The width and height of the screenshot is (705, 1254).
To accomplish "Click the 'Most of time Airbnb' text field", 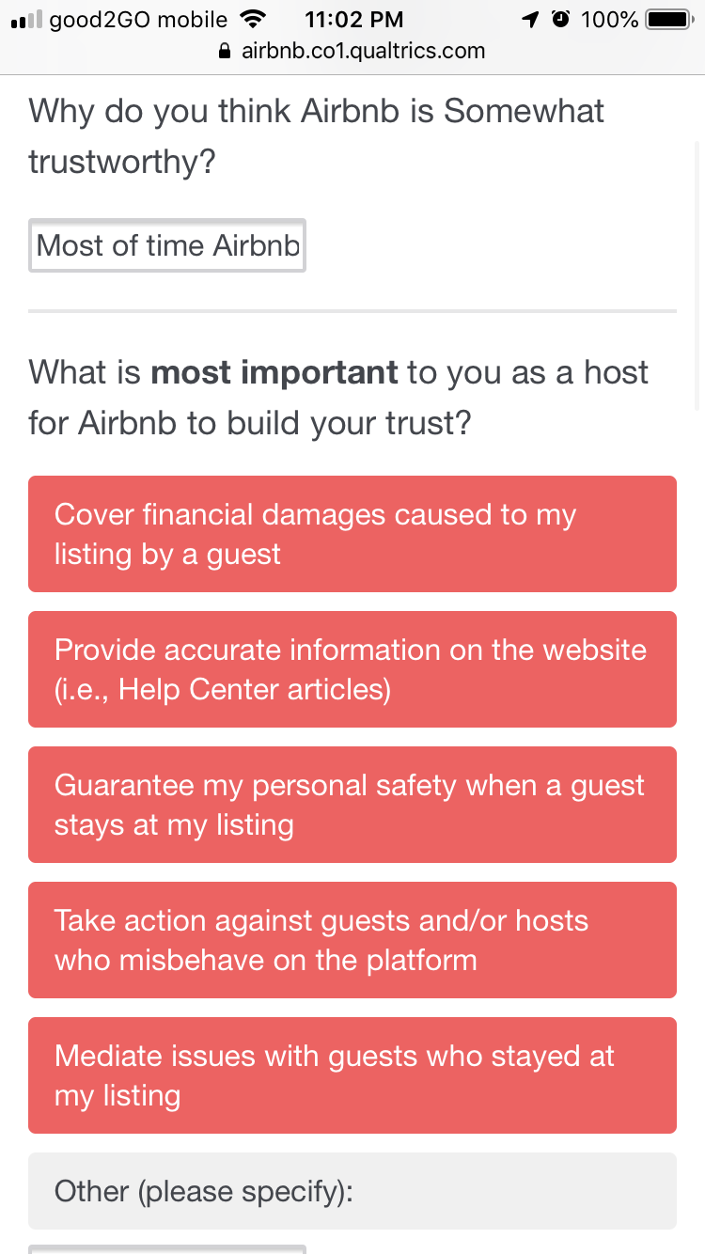I will tap(167, 245).
